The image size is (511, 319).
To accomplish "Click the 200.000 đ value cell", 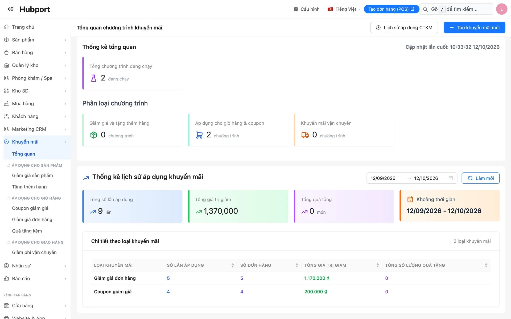I will pos(316,292).
